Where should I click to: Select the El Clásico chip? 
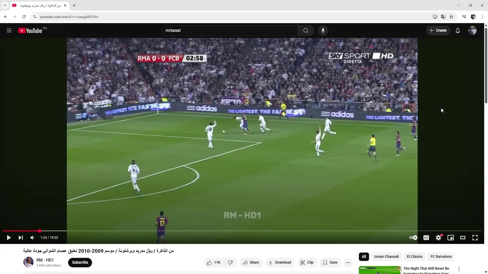click(414, 256)
